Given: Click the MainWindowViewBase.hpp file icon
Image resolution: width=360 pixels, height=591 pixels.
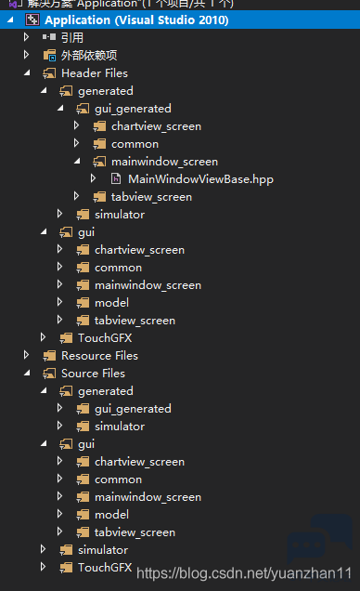Looking at the screenshot, I should tap(116, 178).
